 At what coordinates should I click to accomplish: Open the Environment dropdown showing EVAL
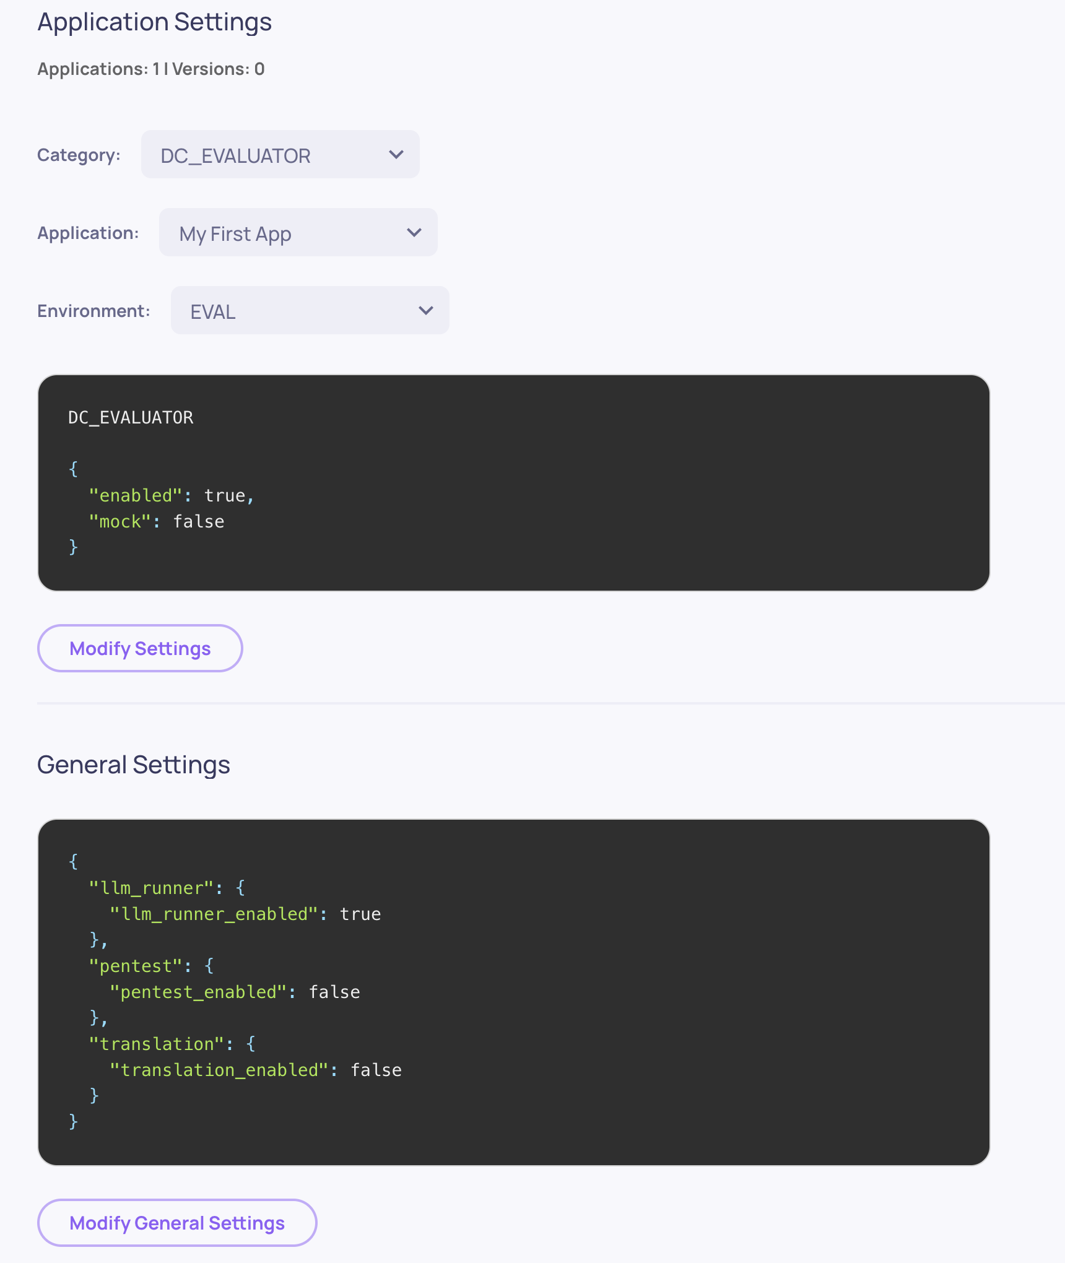click(310, 310)
